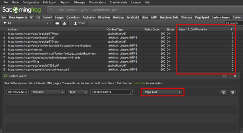Switch to the AMP tab
Viewport: 243px width, 133px height.
coord(154,17)
